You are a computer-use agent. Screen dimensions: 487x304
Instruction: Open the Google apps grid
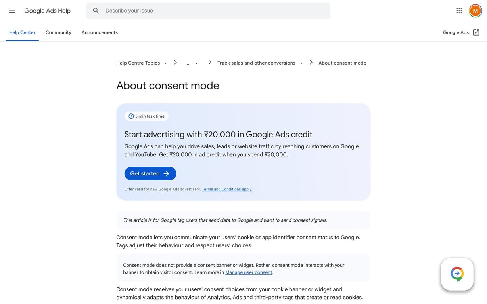[x=459, y=11]
